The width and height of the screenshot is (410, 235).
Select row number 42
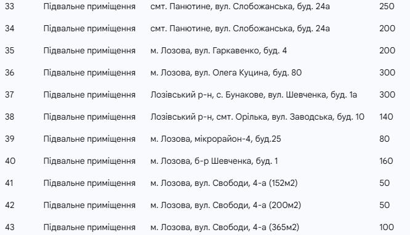pos(9,206)
